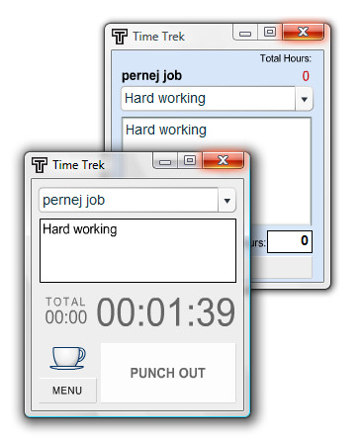
Task: Minimize the front Time Trek window
Action: pyautogui.click(x=165, y=162)
